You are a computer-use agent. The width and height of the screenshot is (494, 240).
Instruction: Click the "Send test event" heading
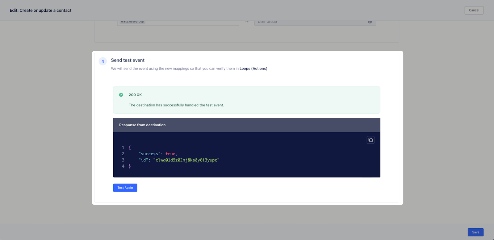coord(128,60)
